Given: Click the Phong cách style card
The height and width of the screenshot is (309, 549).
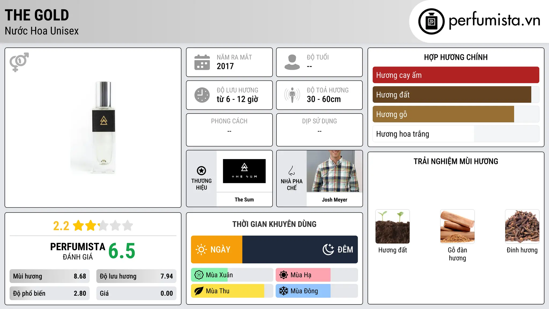Looking at the screenshot, I should pos(229,130).
